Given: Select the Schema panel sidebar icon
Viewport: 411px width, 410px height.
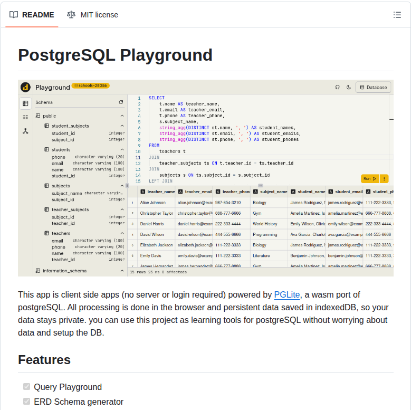Looking at the screenshot, I should [25, 103].
